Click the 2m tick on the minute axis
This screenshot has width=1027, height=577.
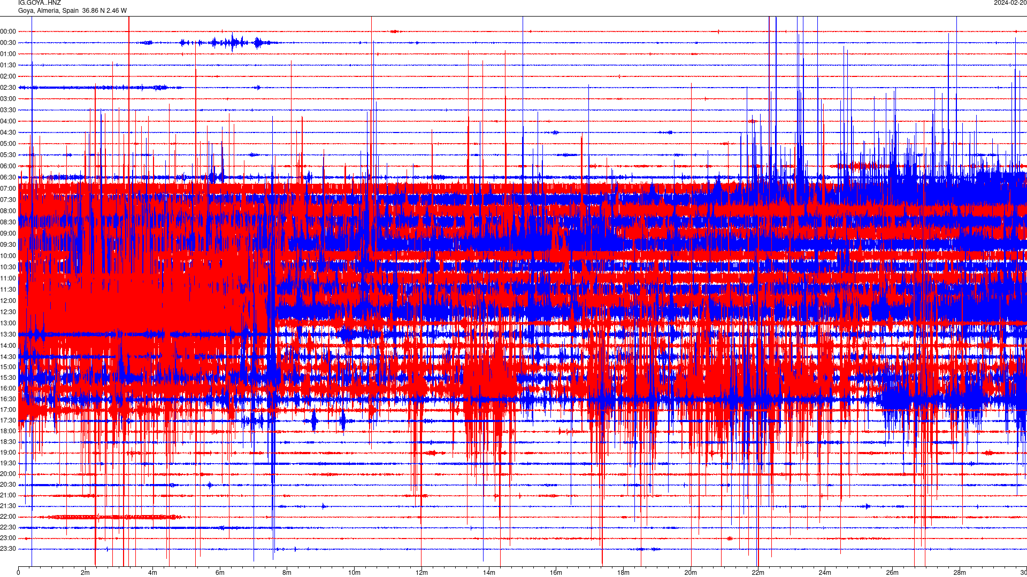click(x=86, y=573)
